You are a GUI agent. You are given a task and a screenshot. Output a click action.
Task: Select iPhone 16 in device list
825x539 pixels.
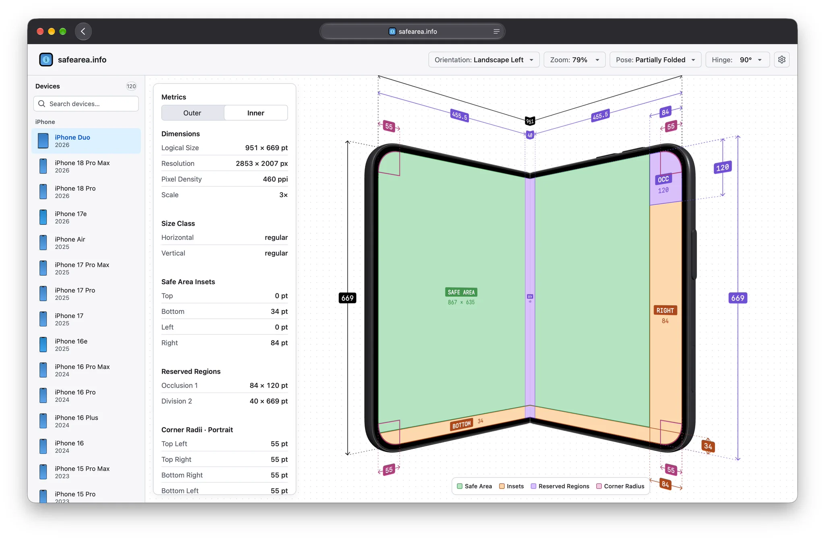point(86,447)
